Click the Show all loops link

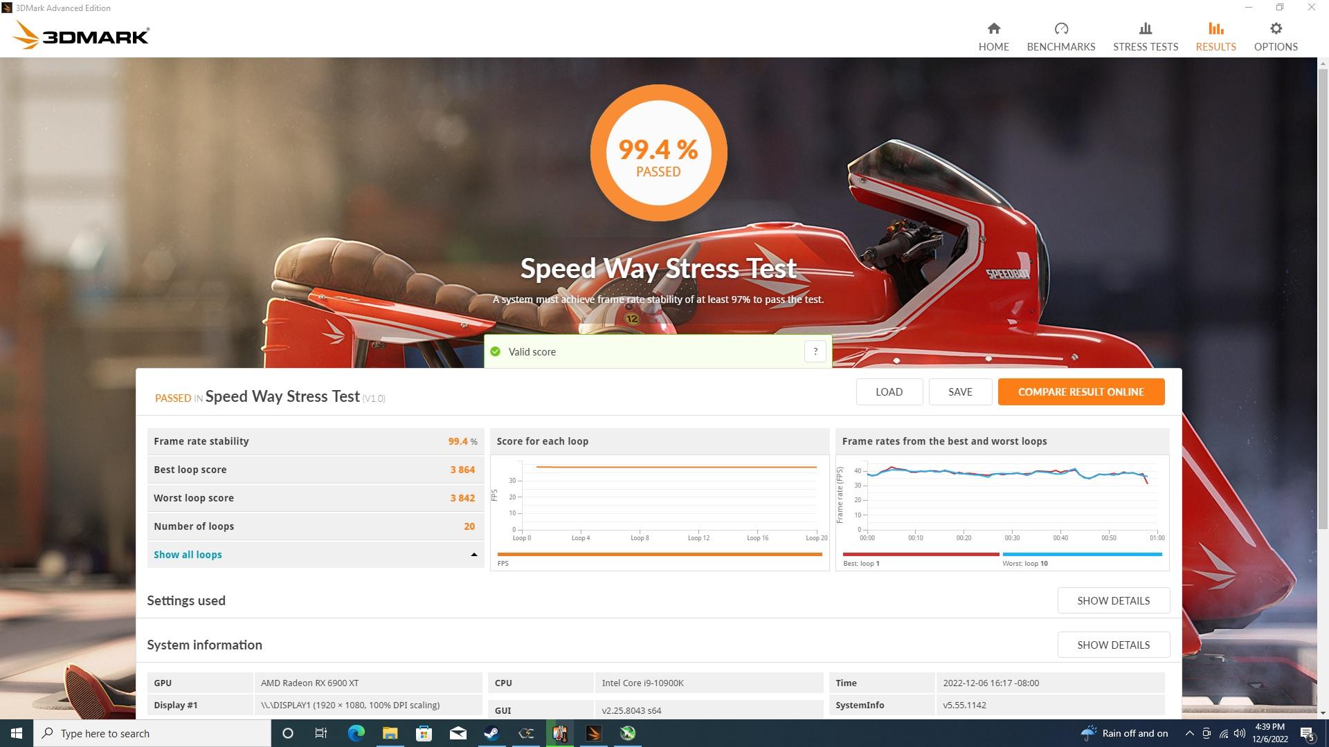click(188, 555)
